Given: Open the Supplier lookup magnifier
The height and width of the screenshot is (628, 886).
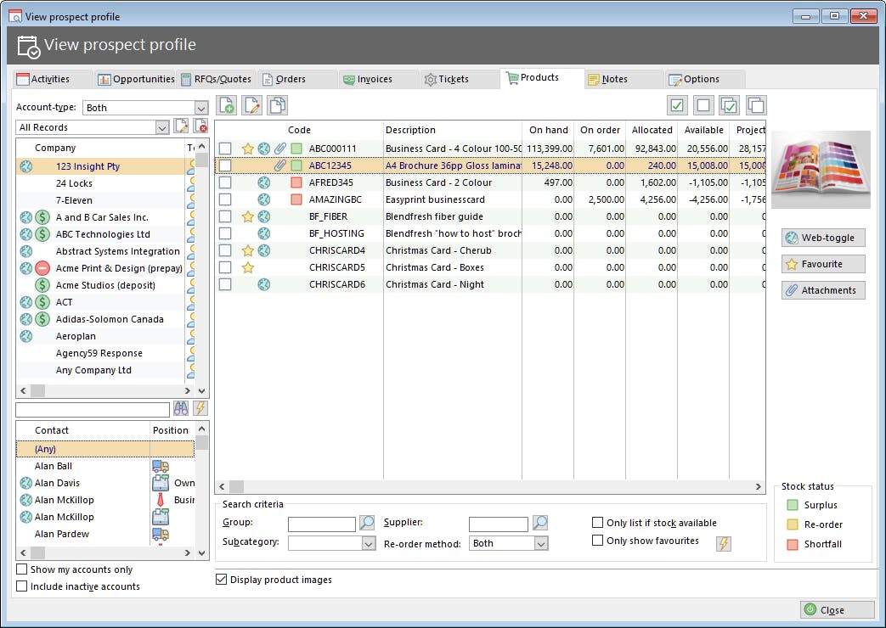Looking at the screenshot, I should (540, 523).
